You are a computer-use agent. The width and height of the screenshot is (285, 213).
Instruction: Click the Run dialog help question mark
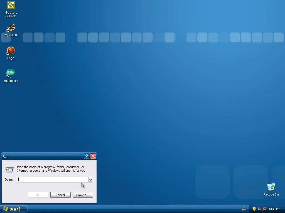(87, 156)
